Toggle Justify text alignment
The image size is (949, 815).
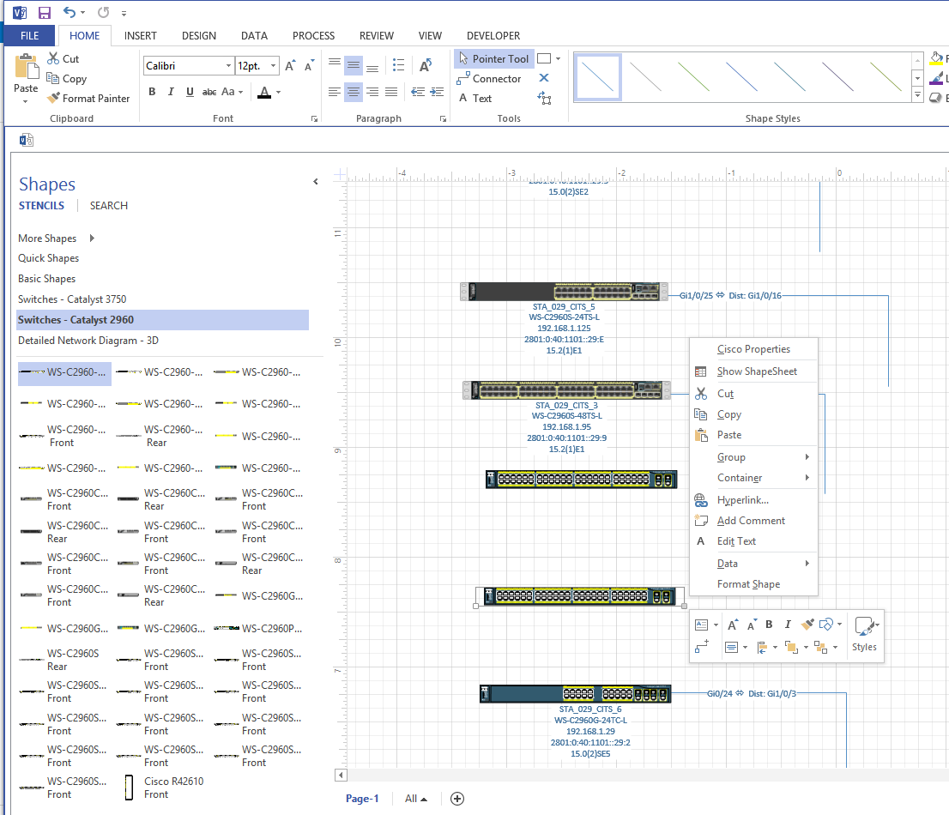(391, 92)
